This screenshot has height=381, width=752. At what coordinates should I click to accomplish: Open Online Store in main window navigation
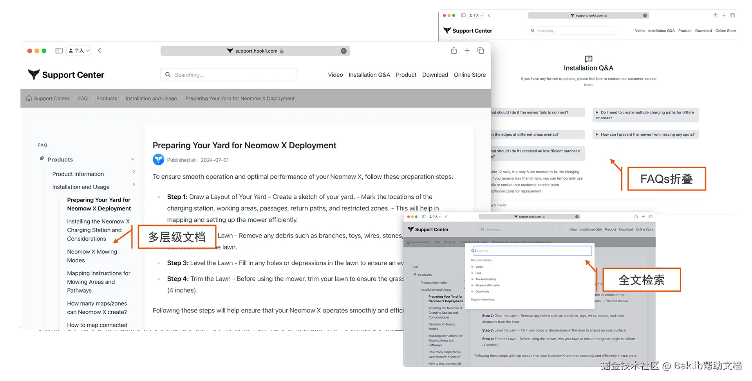click(470, 75)
